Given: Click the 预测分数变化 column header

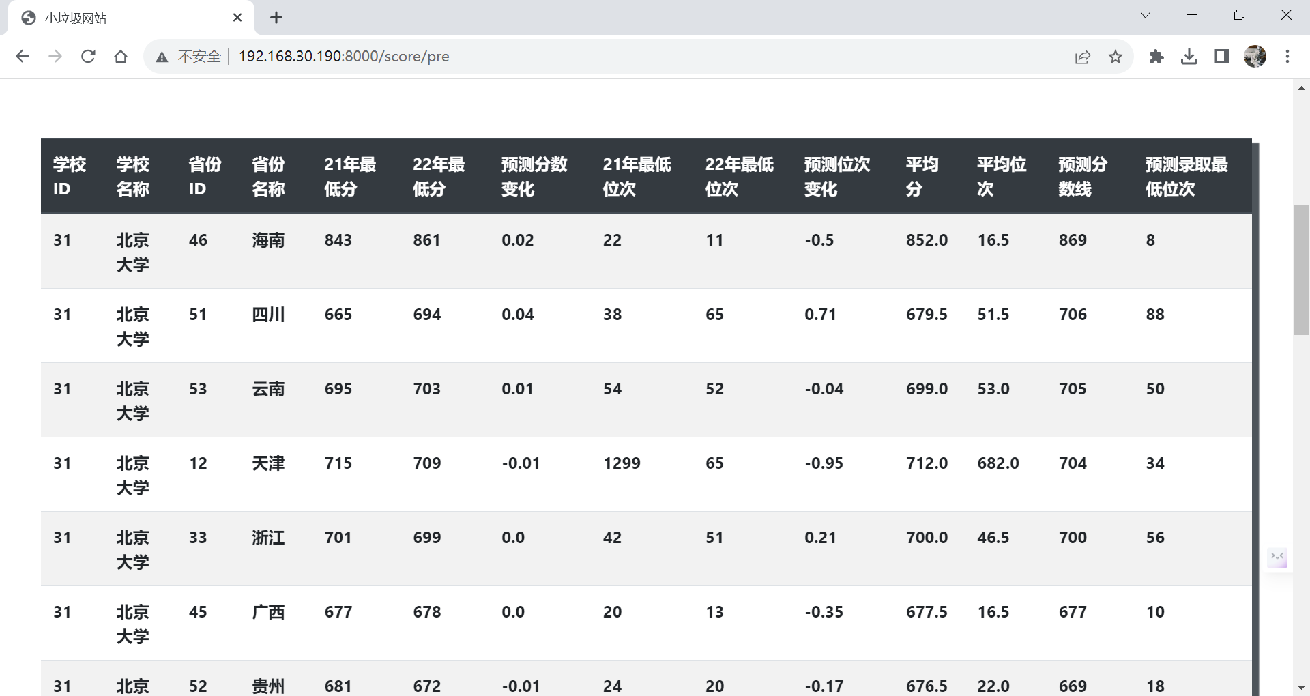Looking at the screenshot, I should click(534, 177).
